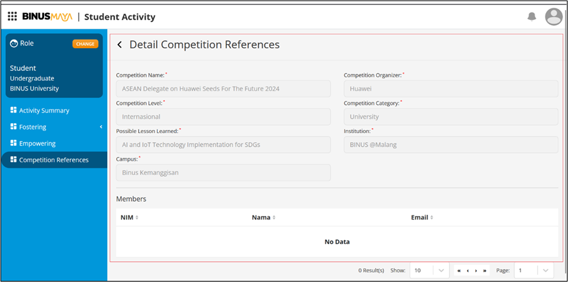Click the Nama column header
The height and width of the screenshot is (282, 568).
[261, 218]
